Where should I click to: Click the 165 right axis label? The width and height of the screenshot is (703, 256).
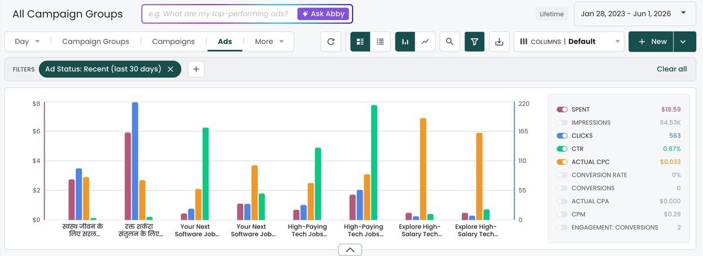pyautogui.click(x=524, y=131)
